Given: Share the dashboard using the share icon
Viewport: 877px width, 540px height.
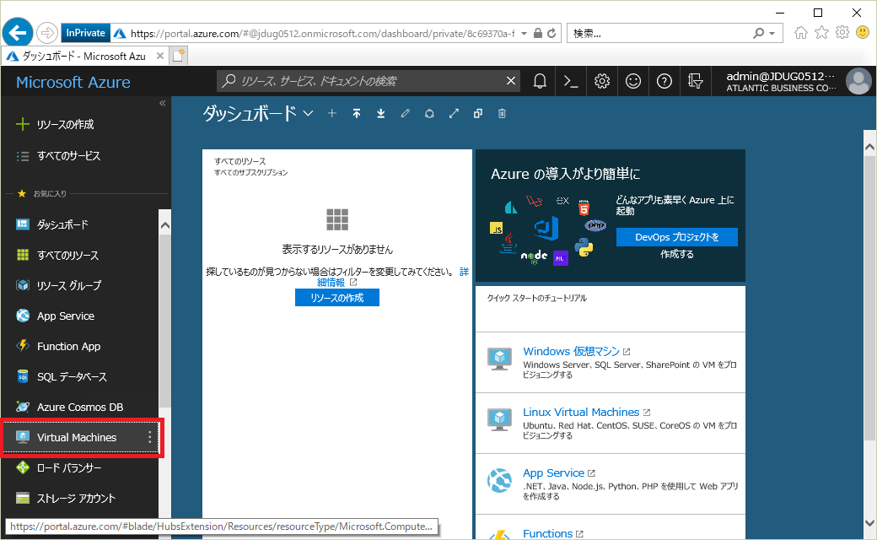Looking at the screenshot, I should point(429,114).
